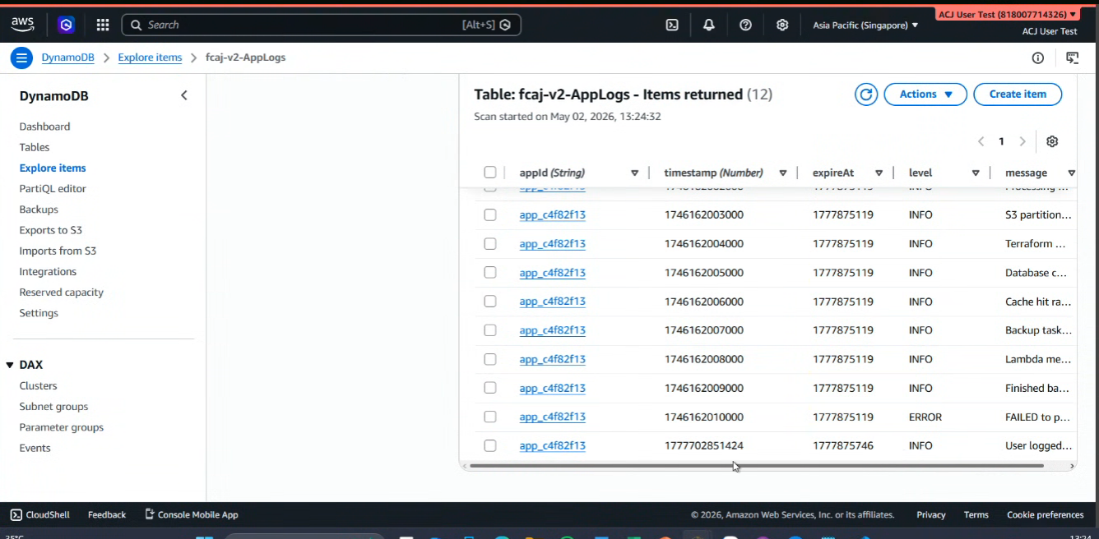
Task: Open the footer Feedback link
Action: tap(107, 514)
